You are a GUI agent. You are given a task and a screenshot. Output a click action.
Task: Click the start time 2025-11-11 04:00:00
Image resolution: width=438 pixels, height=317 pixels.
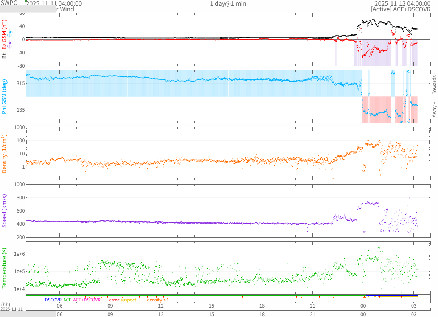54,3
